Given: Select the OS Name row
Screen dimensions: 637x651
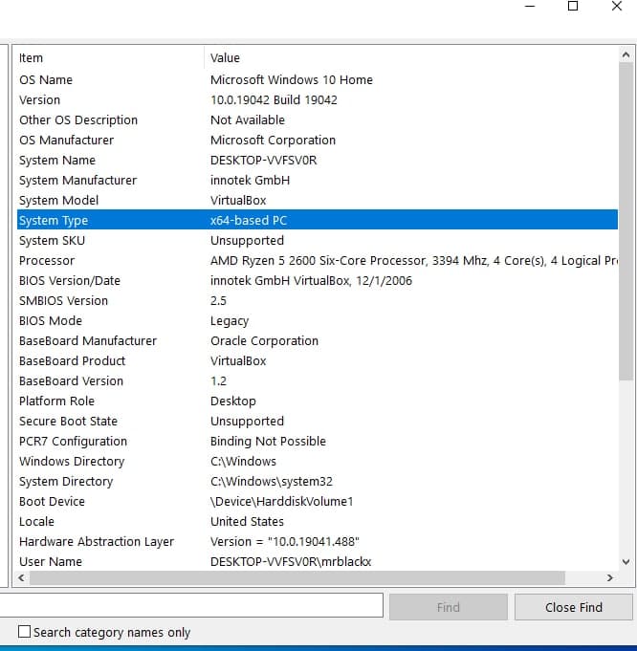Looking at the screenshot, I should click(x=46, y=79).
